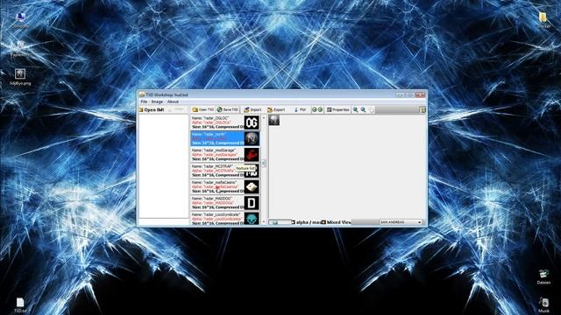Click the N texture preview in viewer

click(x=274, y=120)
